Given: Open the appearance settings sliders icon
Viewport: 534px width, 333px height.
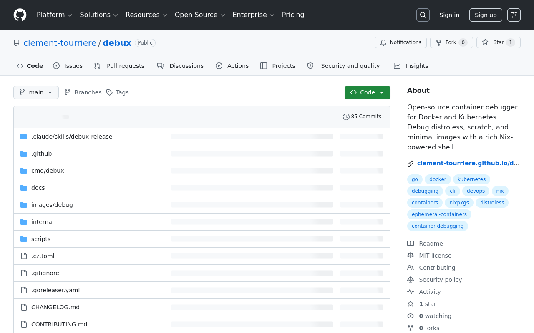Looking at the screenshot, I should [x=514, y=15].
